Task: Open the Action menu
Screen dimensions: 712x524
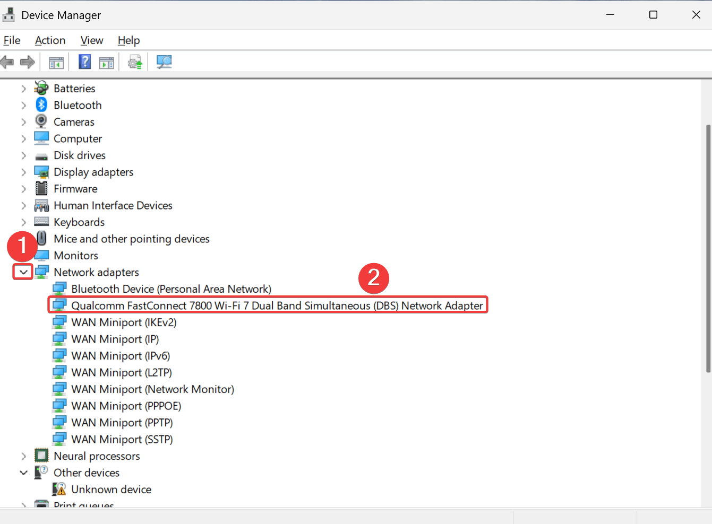Action: (50, 40)
